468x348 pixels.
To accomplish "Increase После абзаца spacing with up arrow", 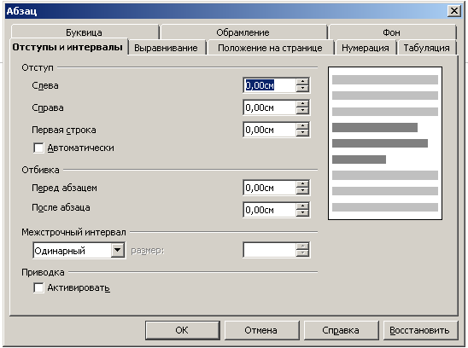I will pos(302,206).
